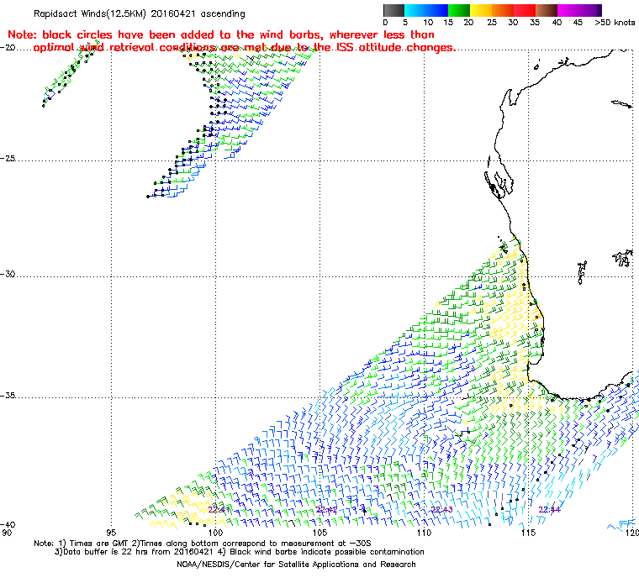Click the red note line 'Note: black circles have been added'

click(x=221, y=34)
